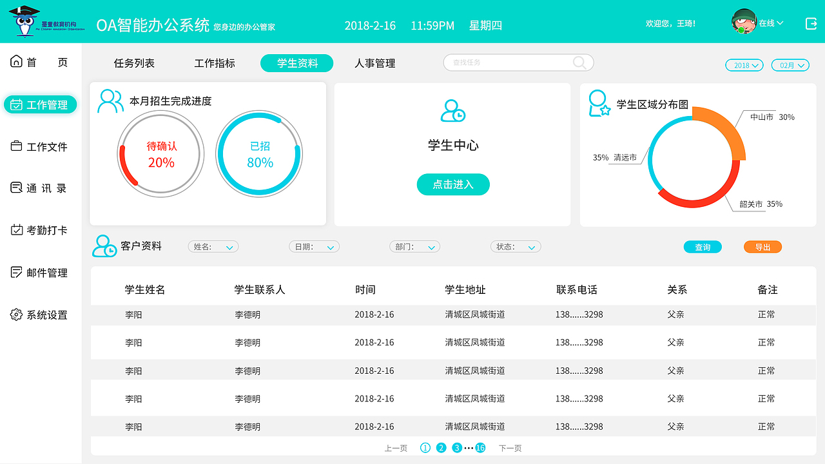Export data with the orange 导出 button

point(762,246)
